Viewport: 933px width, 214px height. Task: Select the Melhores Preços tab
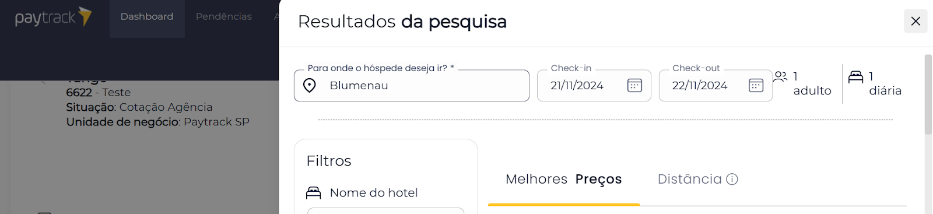[564, 179]
